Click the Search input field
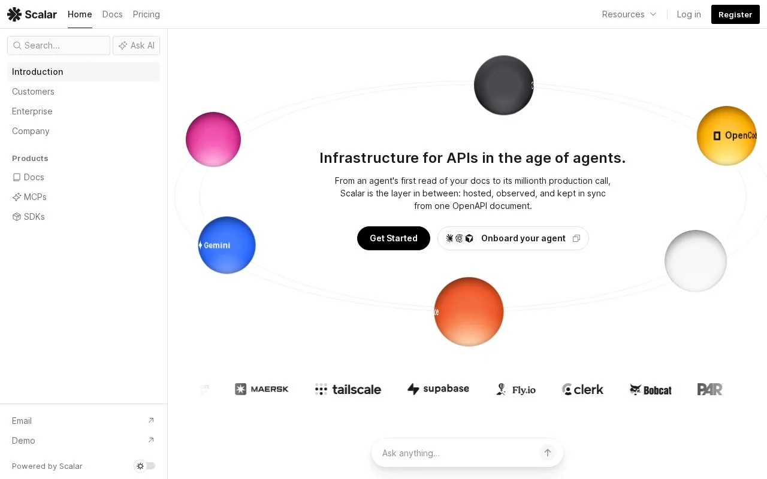The image size is (767, 479). click(59, 46)
